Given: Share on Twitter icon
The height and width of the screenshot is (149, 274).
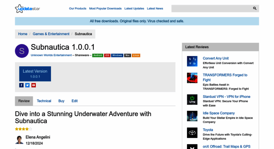Looking at the screenshot, I should coord(28,85).
